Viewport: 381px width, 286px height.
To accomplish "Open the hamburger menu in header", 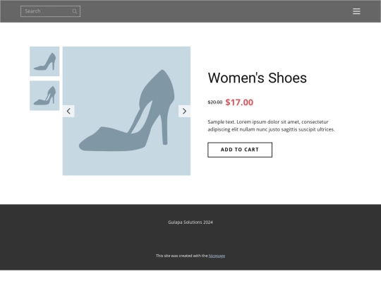I will coord(356,11).
